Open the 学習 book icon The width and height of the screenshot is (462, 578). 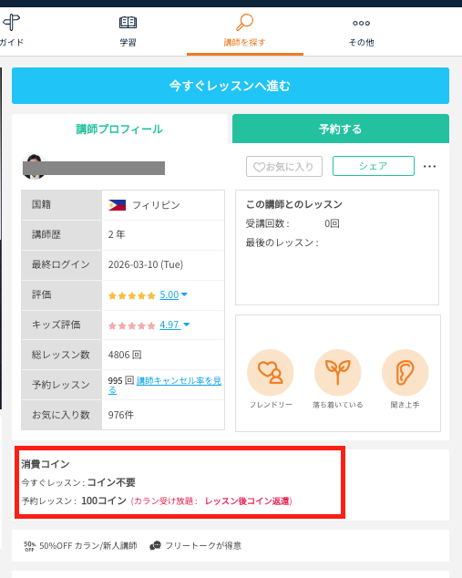point(128,23)
